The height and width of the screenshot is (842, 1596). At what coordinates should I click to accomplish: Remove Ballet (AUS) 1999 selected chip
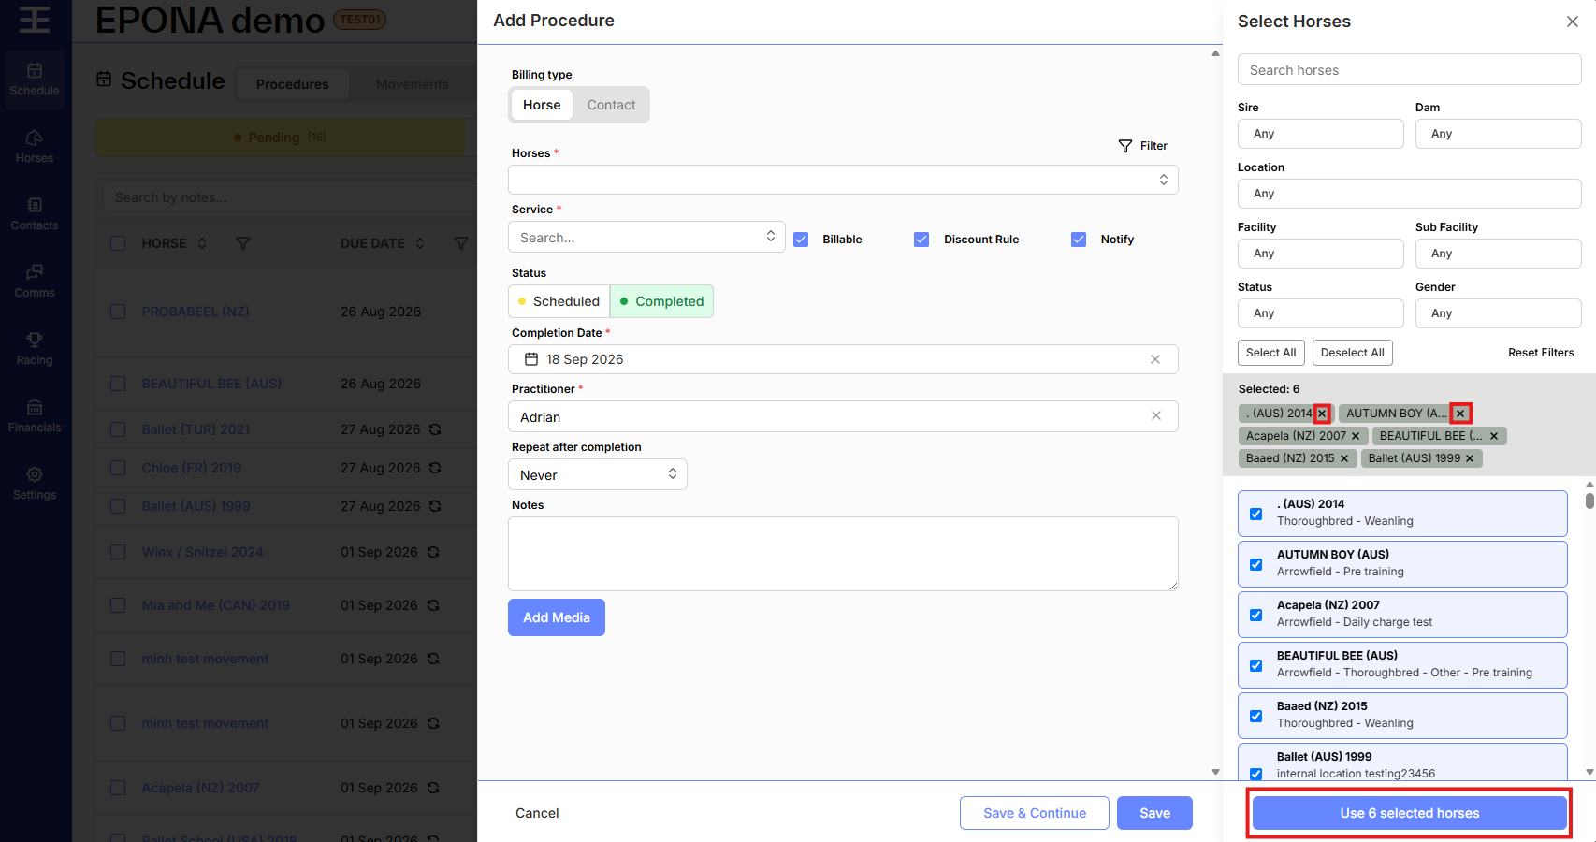1470,458
